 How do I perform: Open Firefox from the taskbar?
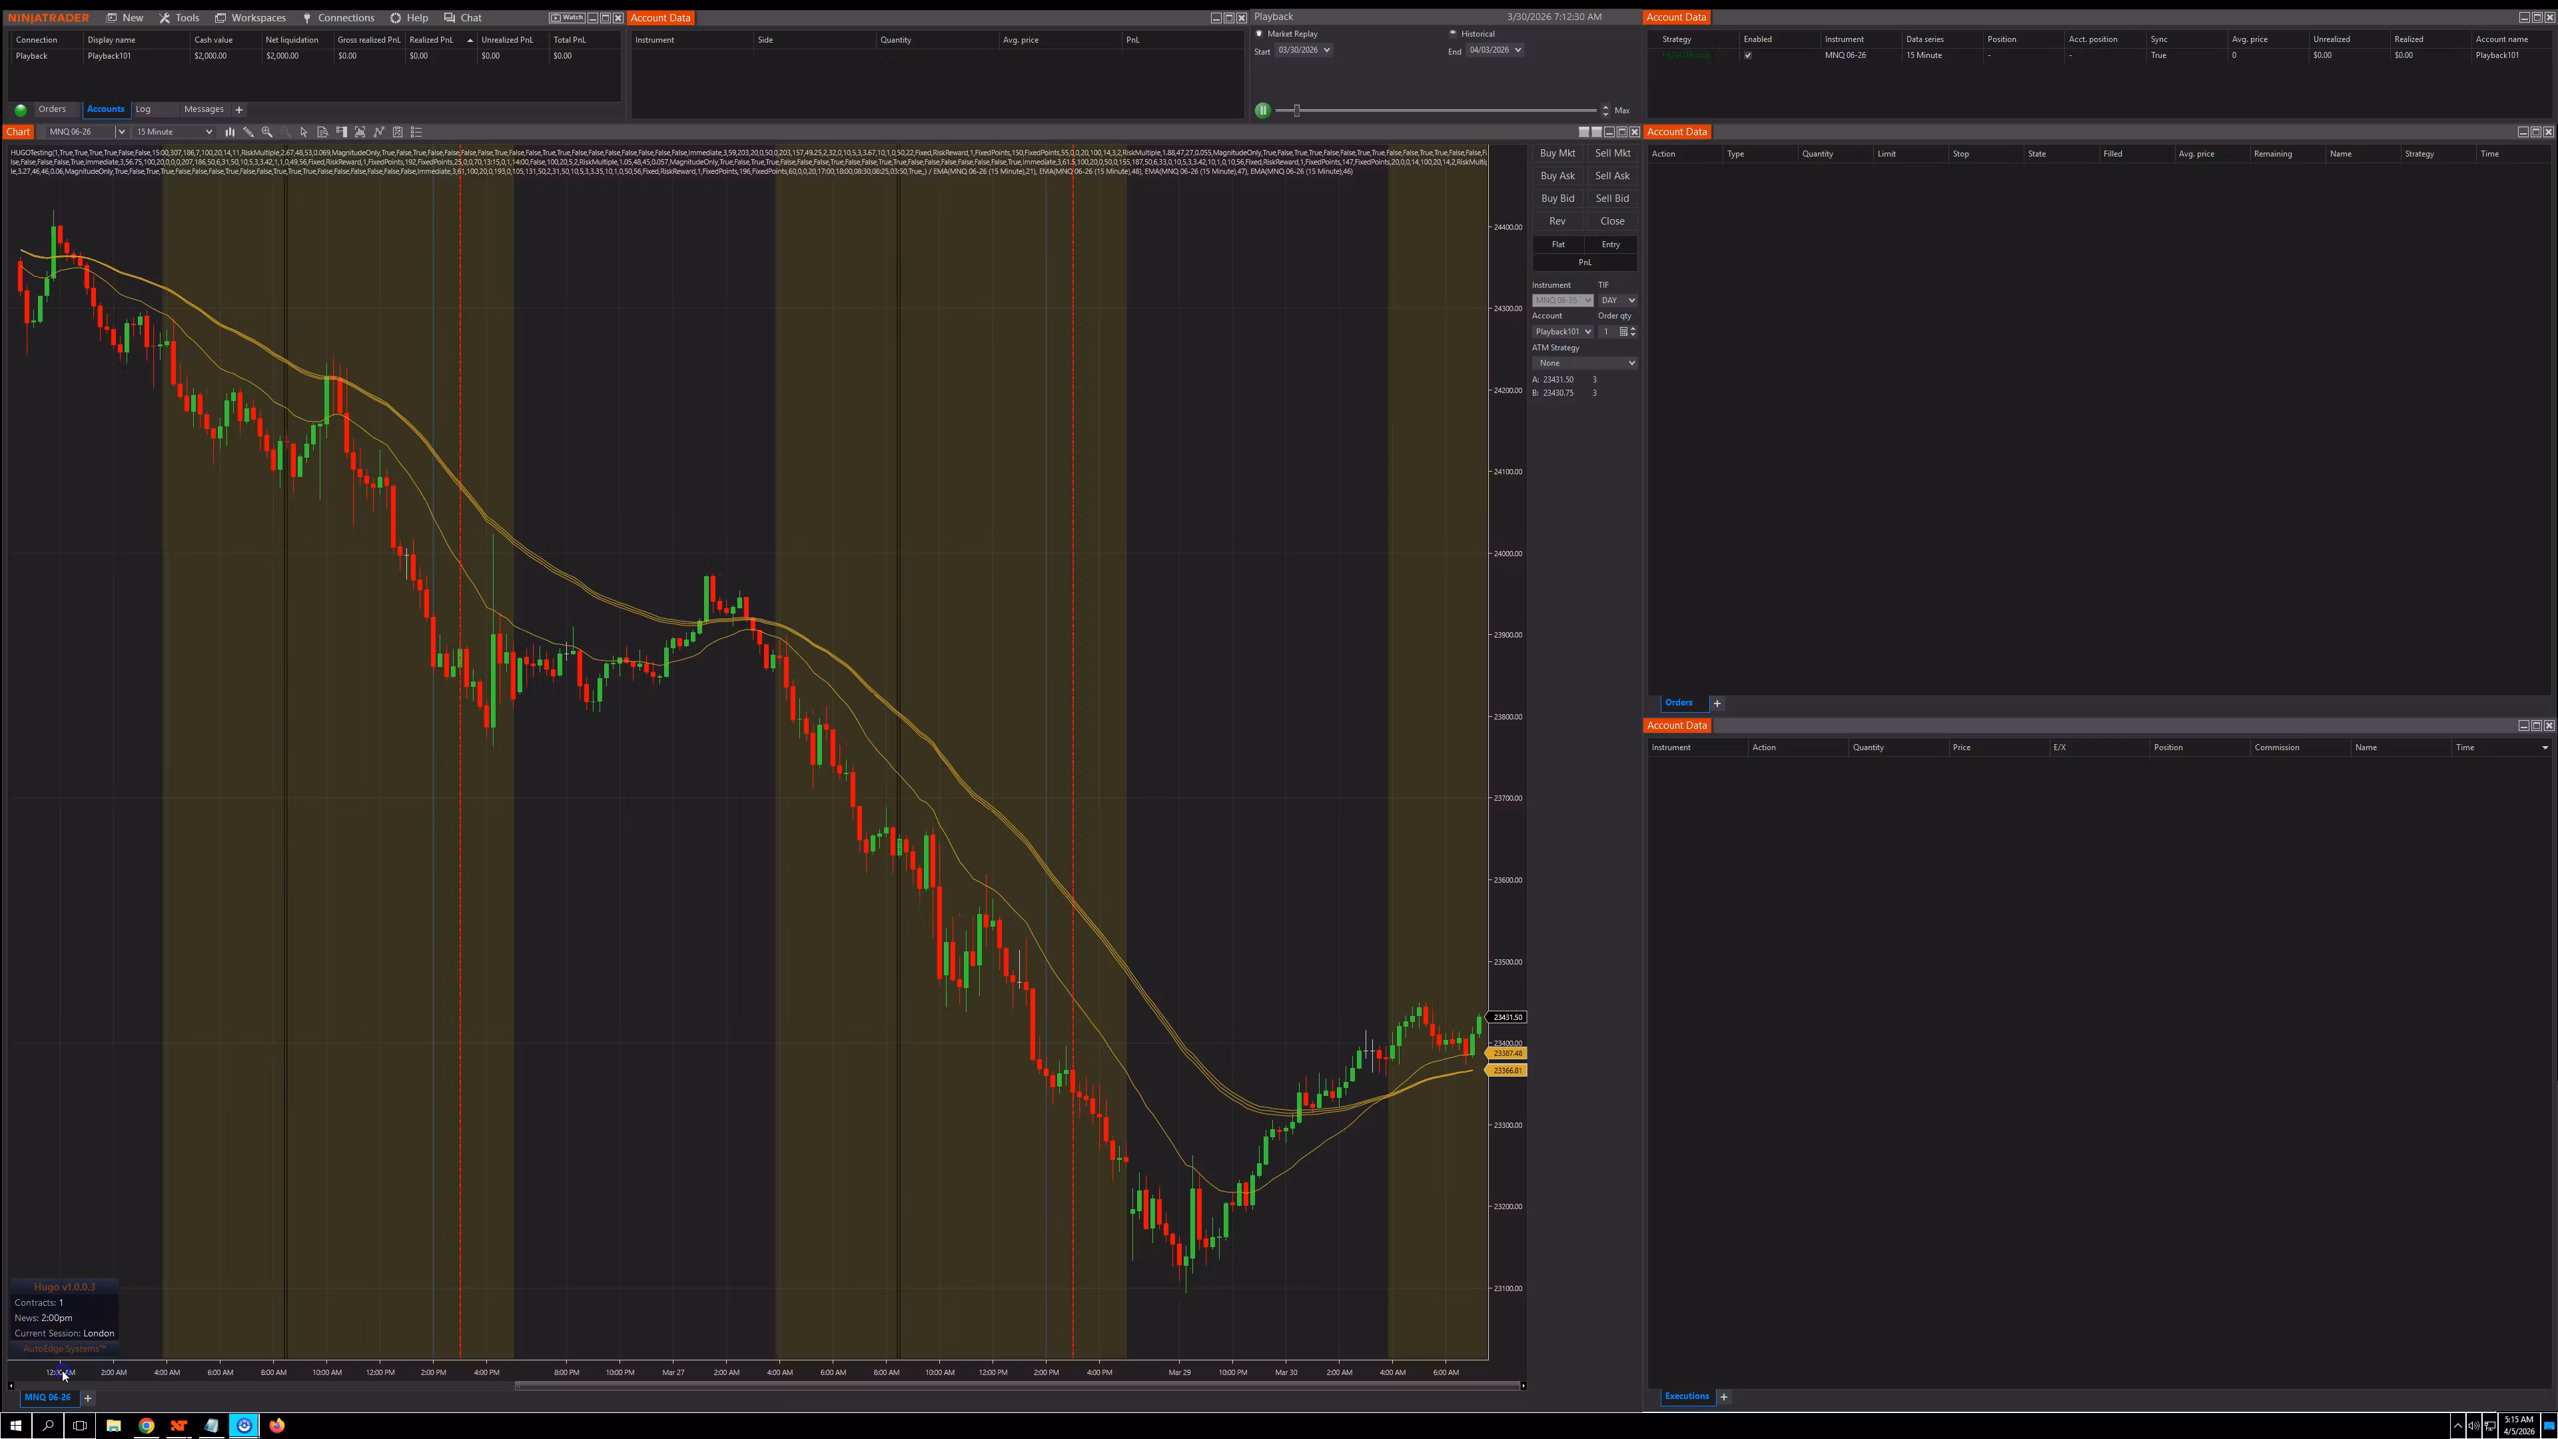coord(277,1425)
